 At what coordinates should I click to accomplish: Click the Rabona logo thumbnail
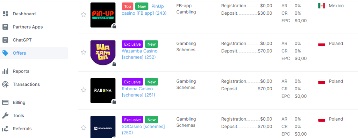(x=103, y=91)
